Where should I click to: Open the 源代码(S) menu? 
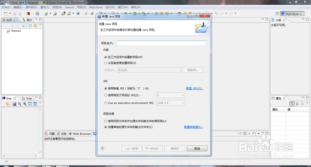coord(31,7)
